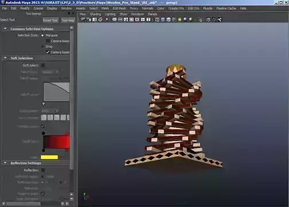Select the World reflection space radio
The height and width of the screenshot is (207, 289).
pos(42,177)
